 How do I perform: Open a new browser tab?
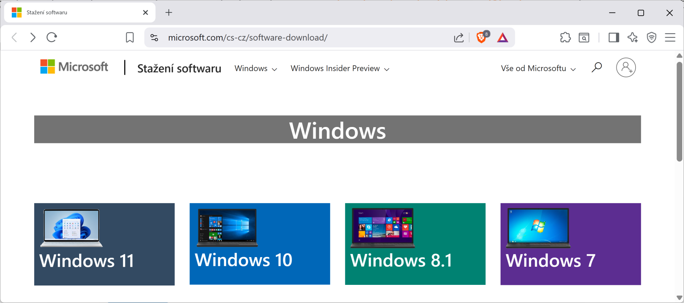[169, 12]
